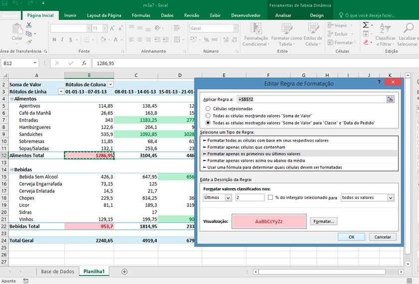Open the Base de Dados sheet tab

point(57,272)
